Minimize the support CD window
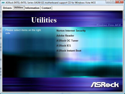This screenshot has width=125, height=94. coord(108,2)
